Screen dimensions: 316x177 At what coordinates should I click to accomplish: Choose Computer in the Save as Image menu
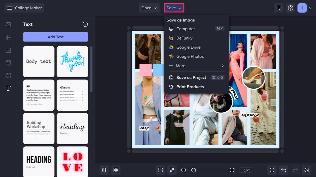click(x=196, y=29)
